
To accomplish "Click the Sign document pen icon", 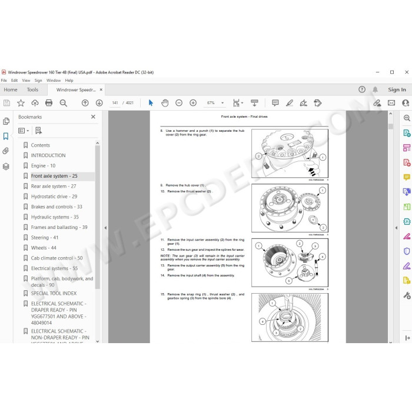I will (x=304, y=103).
